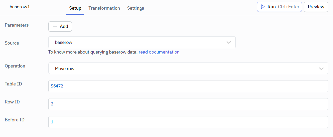Expand the Operation dropdown chevron arrow
Image resolution: width=333 pixels, height=137 pixels.
[321, 68]
